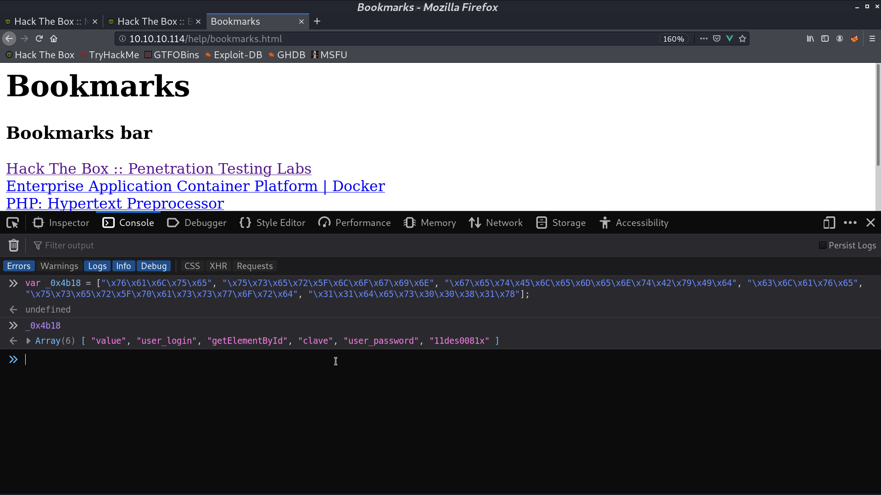Toggle Responsive Design Mode icon
Viewport: 881px width, 495px height.
point(829,223)
